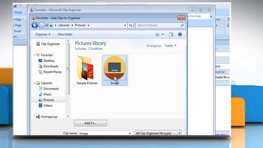Collapse the Favorites tree group
Image resolution: width=263 pixels, height=148 pixels.
(35, 55)
